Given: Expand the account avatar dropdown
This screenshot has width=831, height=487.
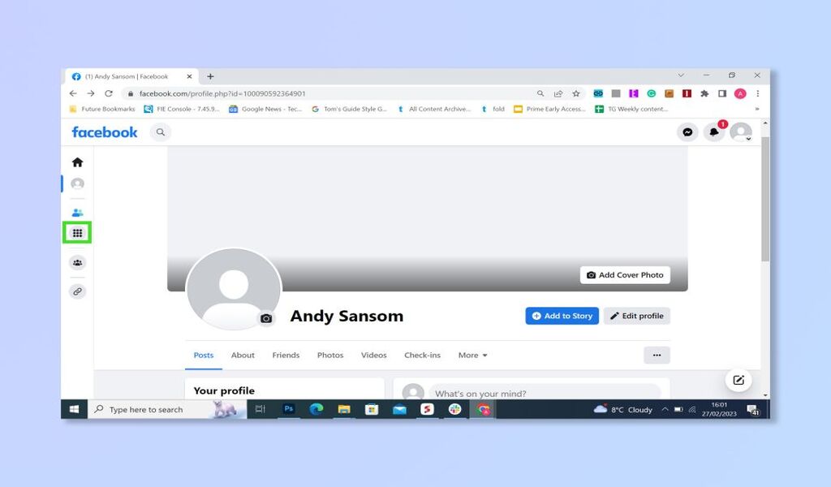Looking at the screenshot, I should (741, 132).
